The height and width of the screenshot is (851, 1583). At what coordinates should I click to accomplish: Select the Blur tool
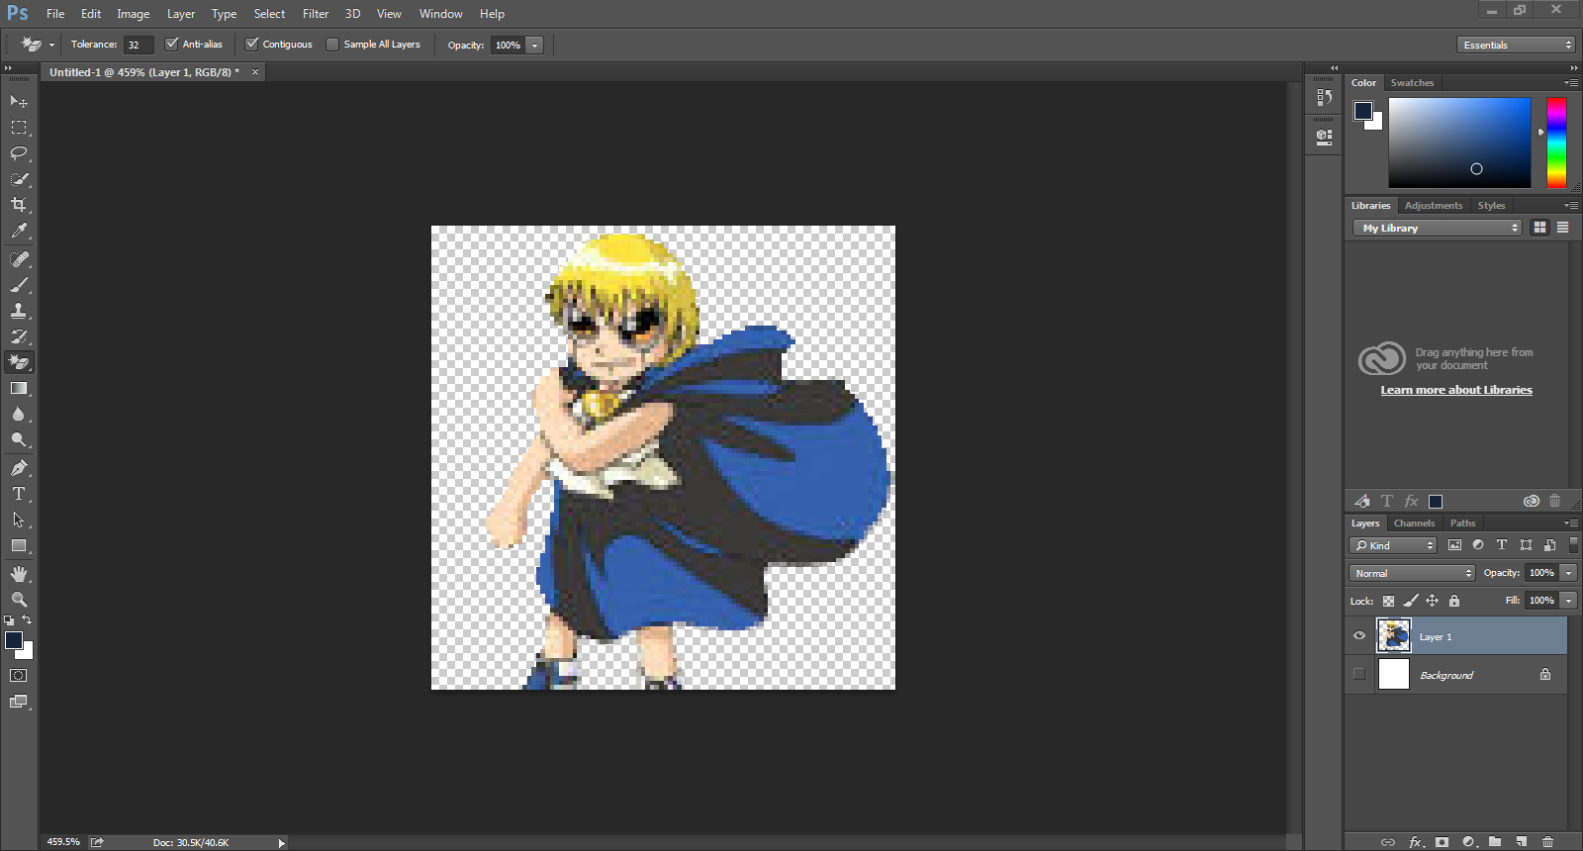(x=19, y=414)
